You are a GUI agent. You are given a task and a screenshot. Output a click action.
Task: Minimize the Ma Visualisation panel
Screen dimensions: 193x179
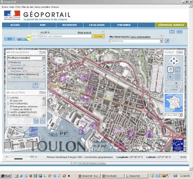[x=44, y=52]
